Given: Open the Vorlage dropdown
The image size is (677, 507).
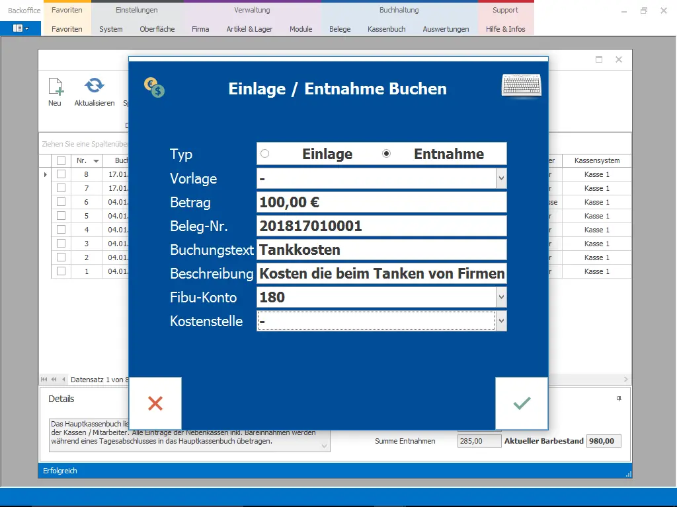Looking at the screenshot, I should [500, 178].
